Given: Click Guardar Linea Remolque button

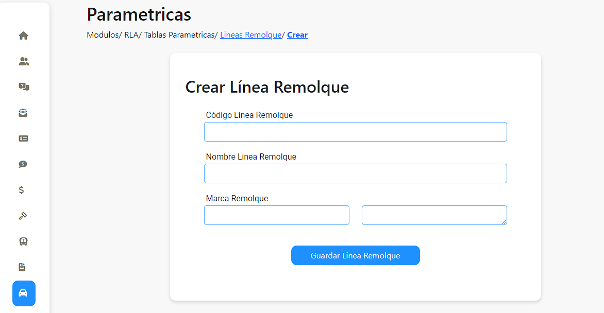Looking at the screenshot, I should (x=356, y=255).
